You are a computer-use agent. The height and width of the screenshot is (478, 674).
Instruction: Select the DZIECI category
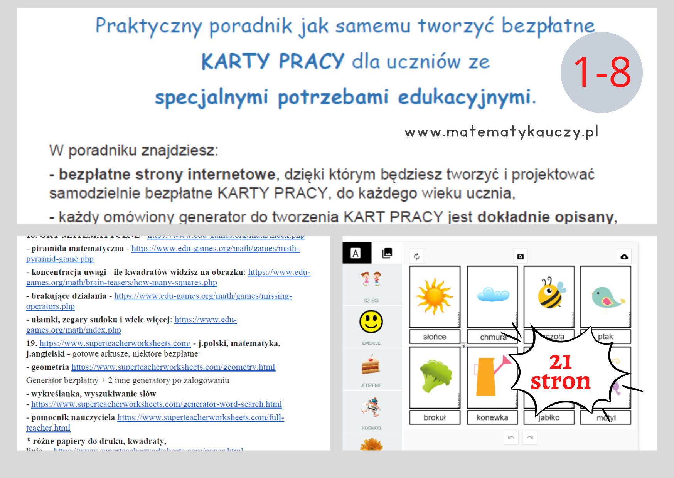[371, 285]
